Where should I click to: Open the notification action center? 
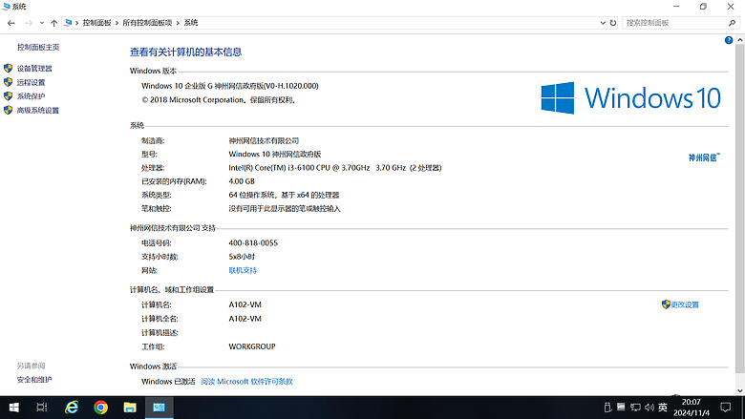726,408
